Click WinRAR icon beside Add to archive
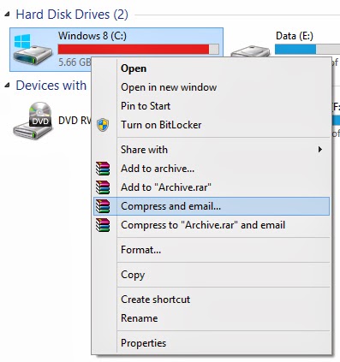This screenshot has width=340, height=362. pos(103,169)
